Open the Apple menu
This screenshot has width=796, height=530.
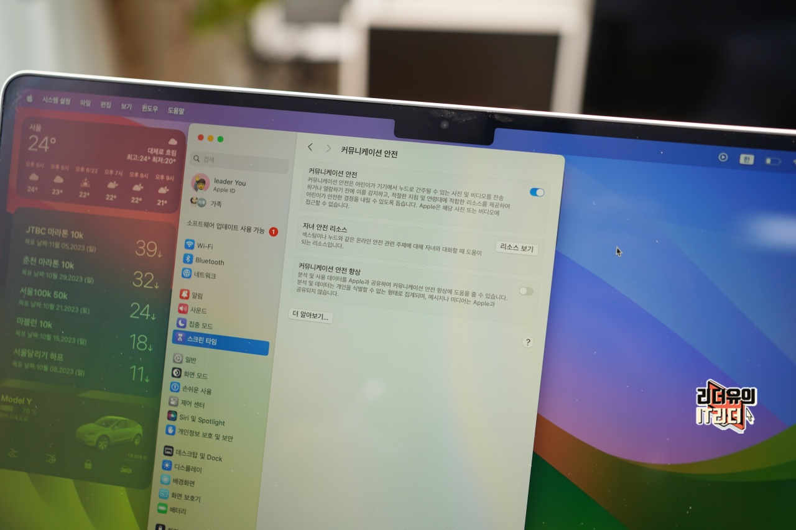pyautogui.click(x=29, y=98)
